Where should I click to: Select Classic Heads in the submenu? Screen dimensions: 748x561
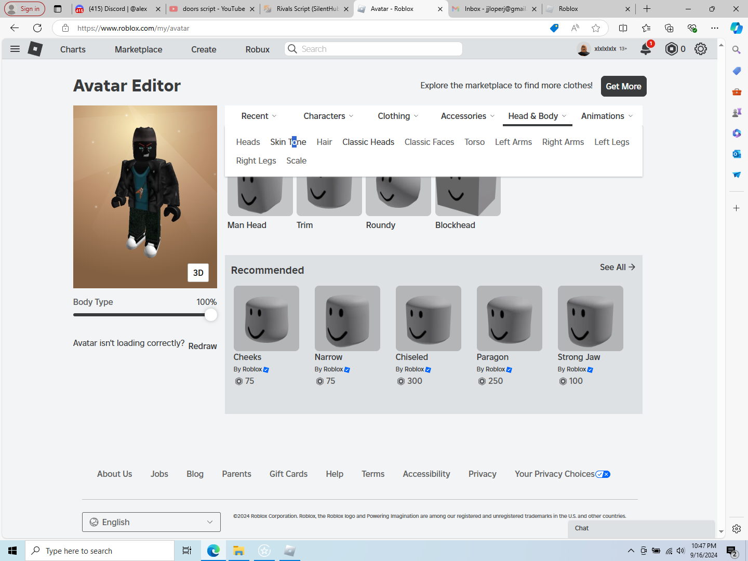(x=368, y=142)
